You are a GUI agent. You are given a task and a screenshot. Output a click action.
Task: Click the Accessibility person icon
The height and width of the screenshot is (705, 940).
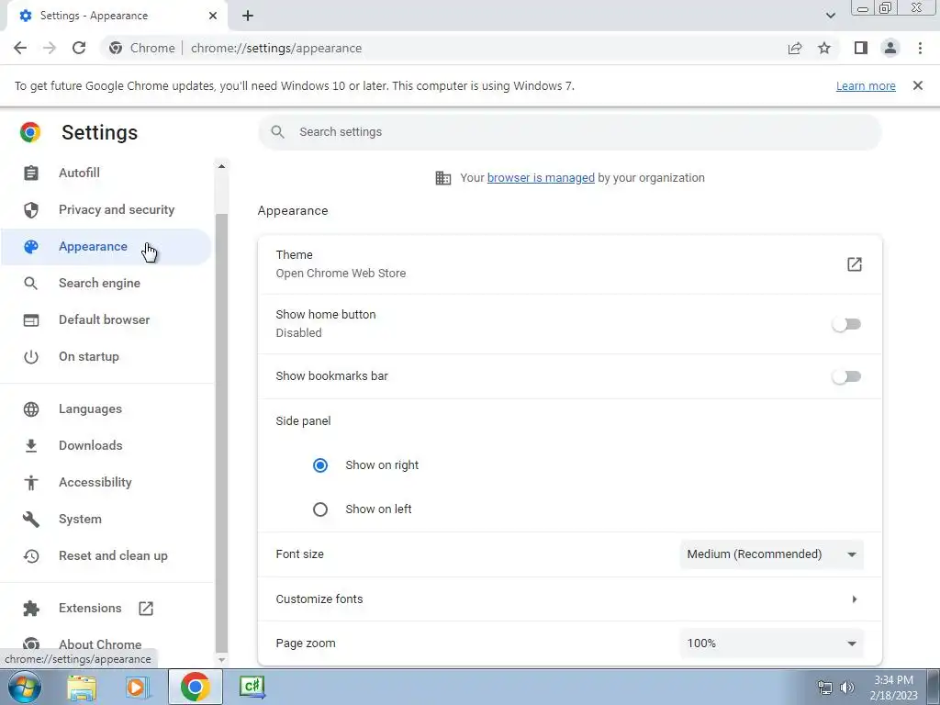[30, 482]
